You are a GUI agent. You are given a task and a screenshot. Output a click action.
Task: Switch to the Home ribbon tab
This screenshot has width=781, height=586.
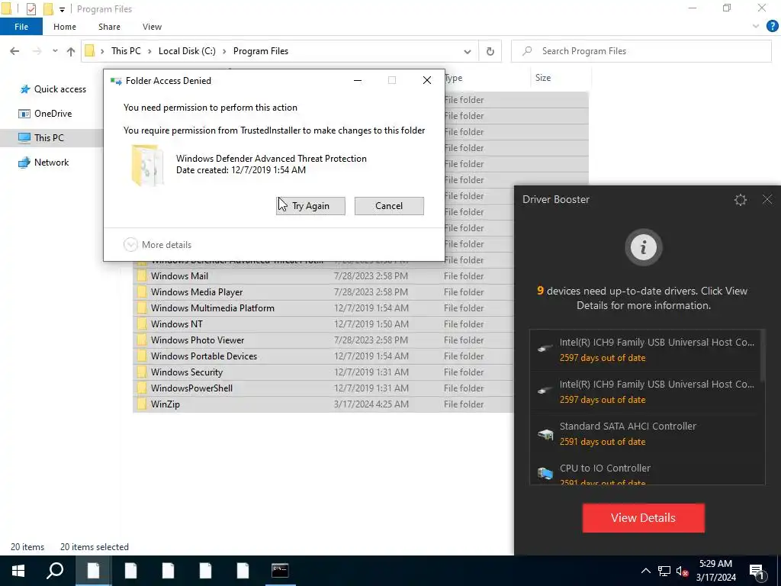click(x=65, y=27)
